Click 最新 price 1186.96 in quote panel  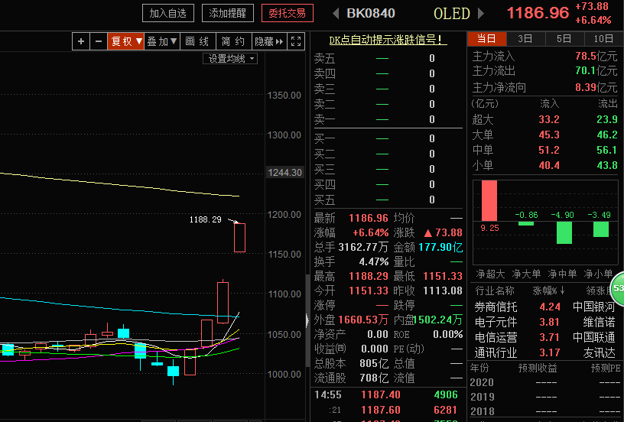(x=369, y=218)
